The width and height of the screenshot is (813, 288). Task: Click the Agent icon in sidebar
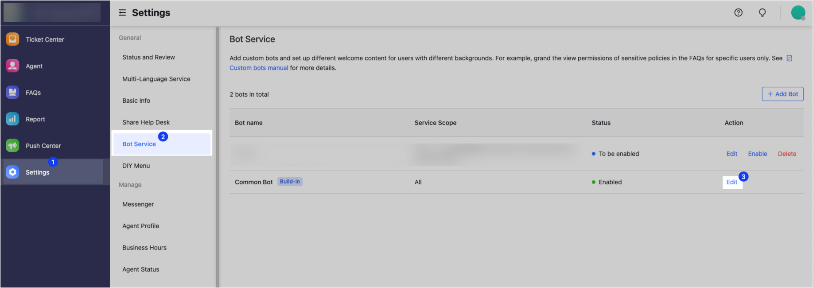12,66
